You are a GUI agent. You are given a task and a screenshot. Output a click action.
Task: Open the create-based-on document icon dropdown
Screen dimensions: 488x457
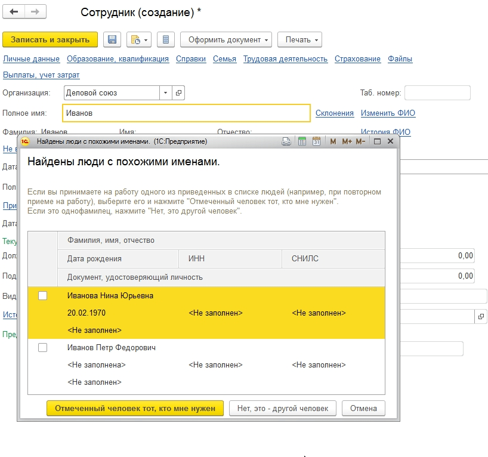tap(139, 39)
